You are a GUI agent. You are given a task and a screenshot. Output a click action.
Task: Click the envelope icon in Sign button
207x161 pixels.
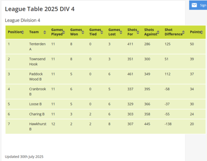point(194,5)
